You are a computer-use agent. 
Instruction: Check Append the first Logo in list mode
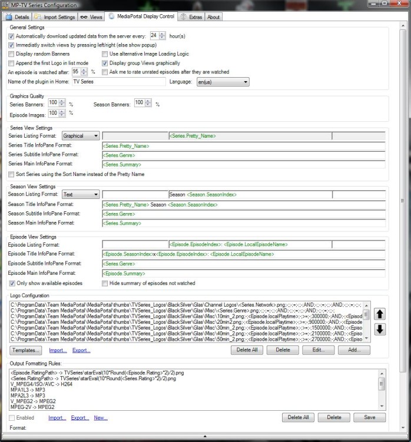(11, 63)
